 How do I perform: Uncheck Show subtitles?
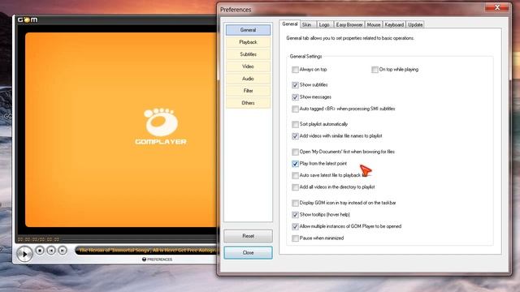click(x=295, y=85)
